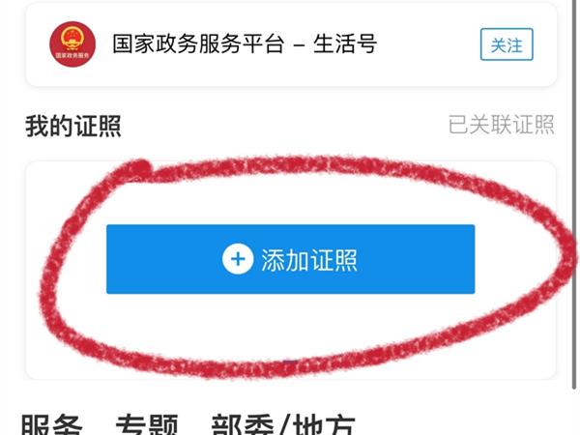Tap the red national emblem logo
Screen dimensions: 580x435
click(72, 44)
